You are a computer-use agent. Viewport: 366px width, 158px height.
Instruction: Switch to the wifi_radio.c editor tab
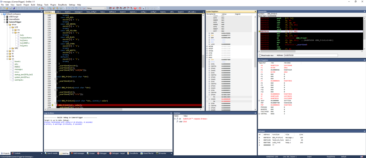(x=192, y=12)
